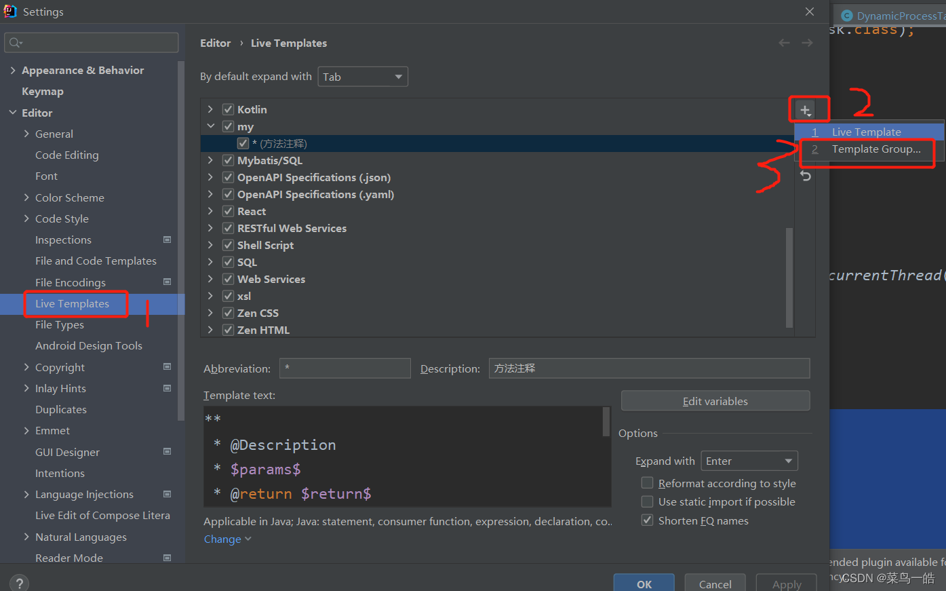Screen dimensions: 946x591
Task: Click the template list vertical scrollbar
Action: click(x=789, y=278)
